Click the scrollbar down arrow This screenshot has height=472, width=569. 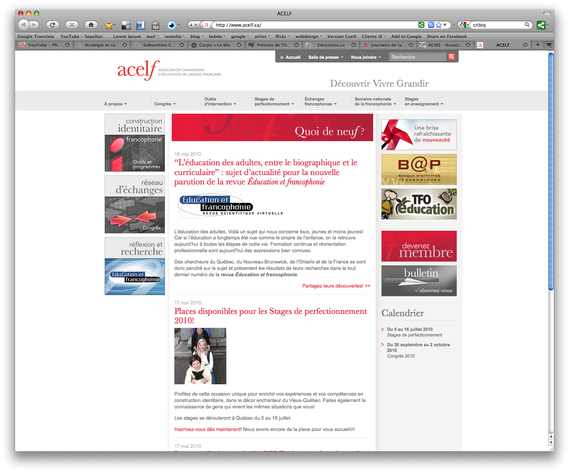tap(551, 443)
